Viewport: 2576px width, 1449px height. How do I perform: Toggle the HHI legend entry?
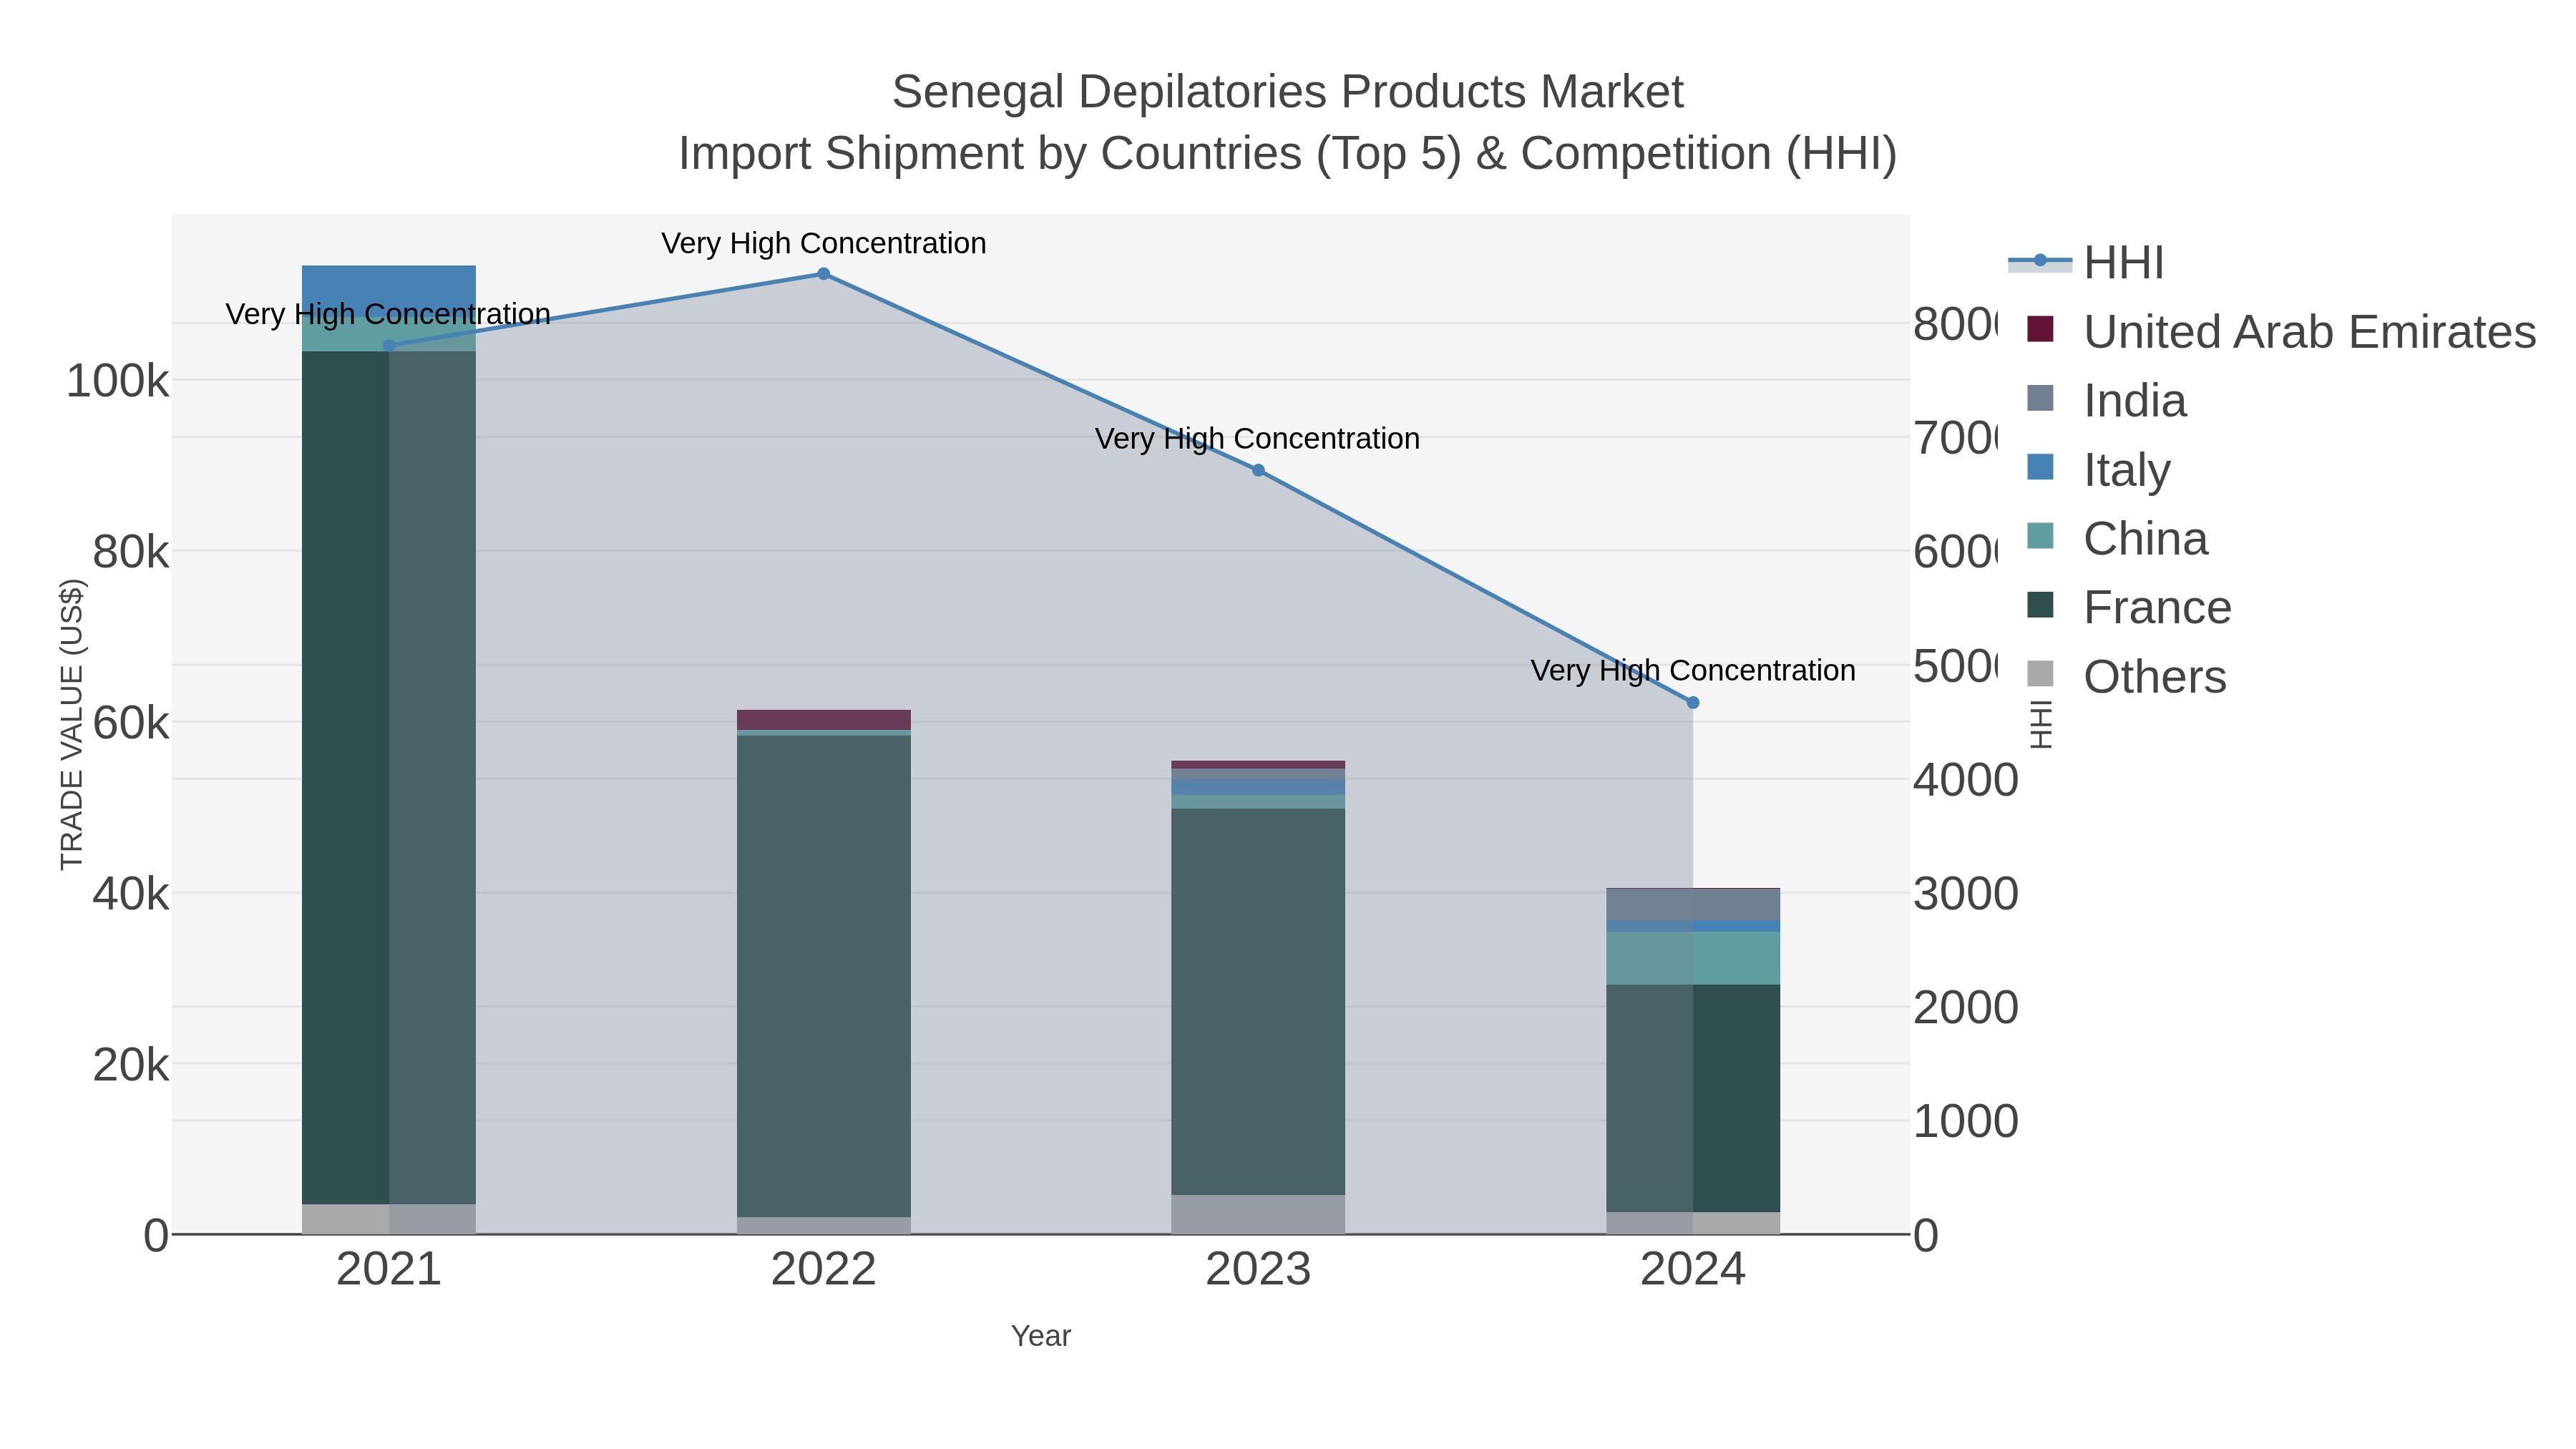[x=2086, y=263]
